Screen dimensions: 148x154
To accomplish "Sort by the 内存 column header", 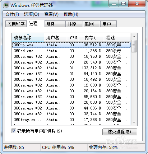I will [92, 38].
